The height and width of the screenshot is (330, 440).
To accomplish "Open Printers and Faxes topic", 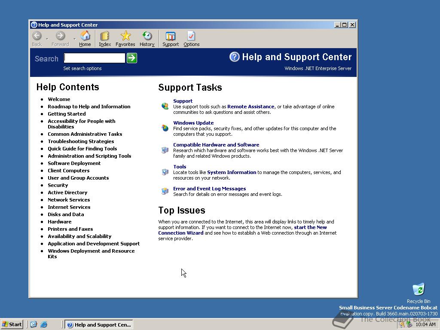I will pyautogui.click(x=70, y=229).
